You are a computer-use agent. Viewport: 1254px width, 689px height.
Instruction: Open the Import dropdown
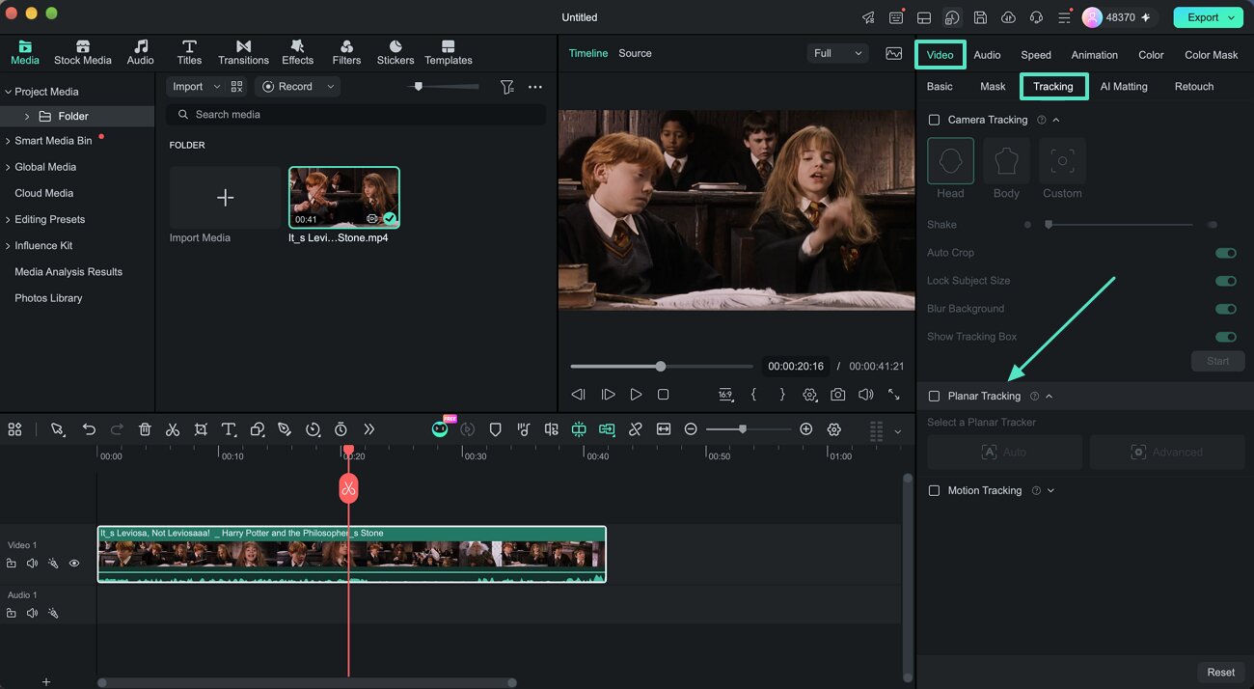(x=196, y=87)
